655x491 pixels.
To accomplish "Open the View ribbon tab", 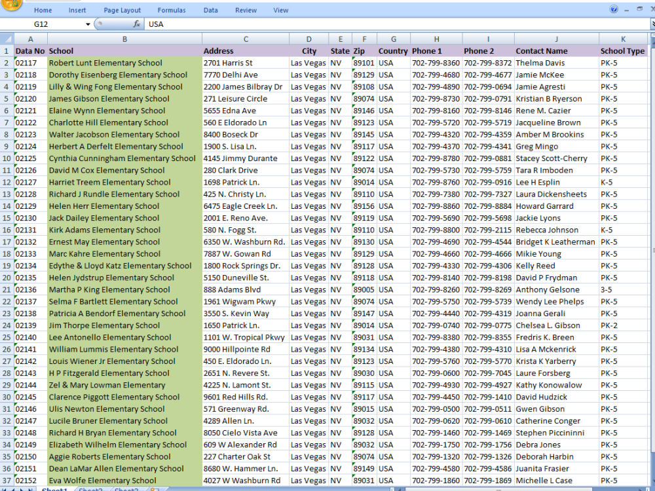I will point(281,10).
